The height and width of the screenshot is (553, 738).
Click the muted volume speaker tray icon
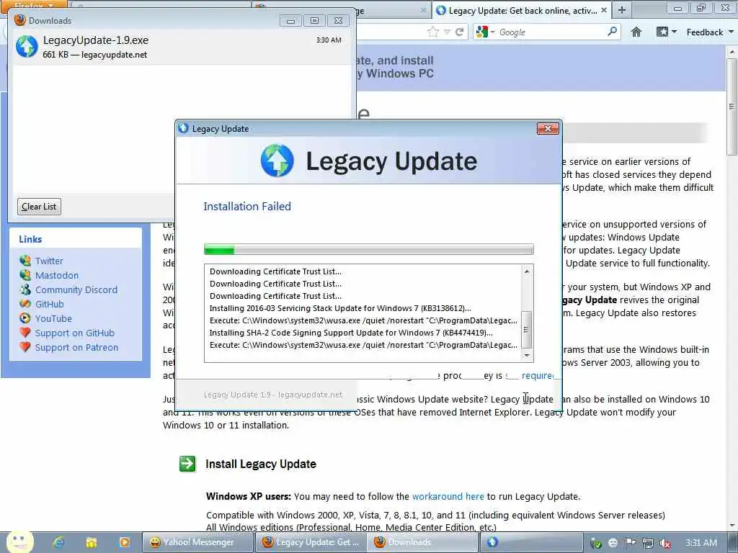click(x=665, y=543)
